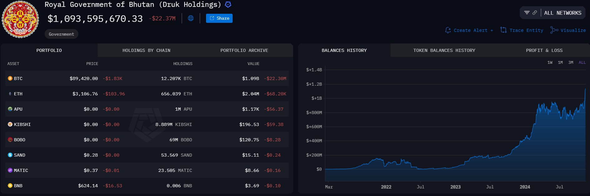Click the Bhutan royal emblem logo
The image size is (590, 196).
[20, 19]
